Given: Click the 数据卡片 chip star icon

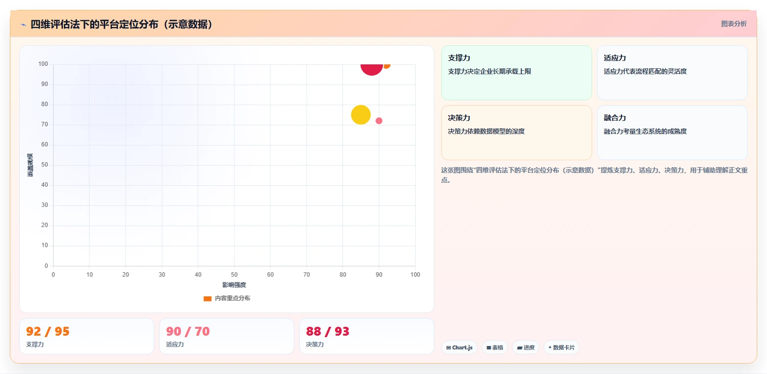Looking at the screenshot, I should point(550,347).
